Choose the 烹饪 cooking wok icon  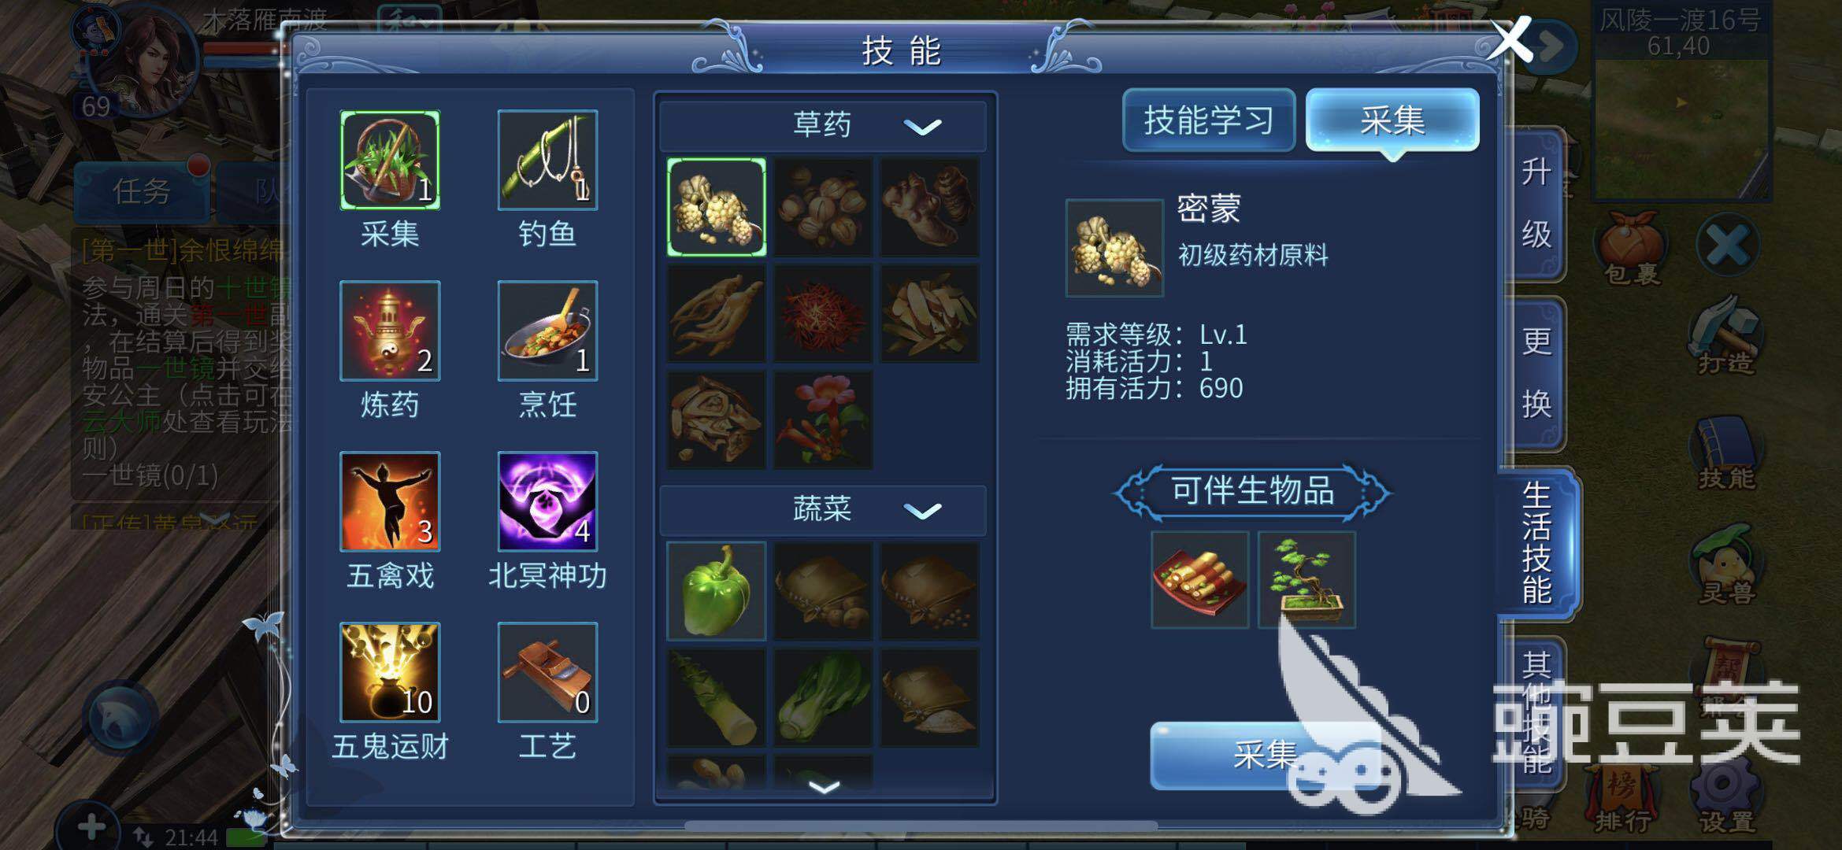(x=547, y=331)
